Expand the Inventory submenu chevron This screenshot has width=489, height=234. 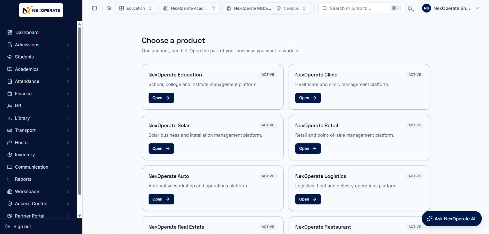pyautogui.click(x=68, y=155)
